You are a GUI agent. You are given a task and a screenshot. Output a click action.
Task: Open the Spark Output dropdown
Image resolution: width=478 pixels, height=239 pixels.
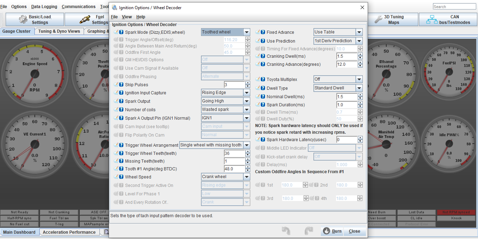click(x=247, y=101)
